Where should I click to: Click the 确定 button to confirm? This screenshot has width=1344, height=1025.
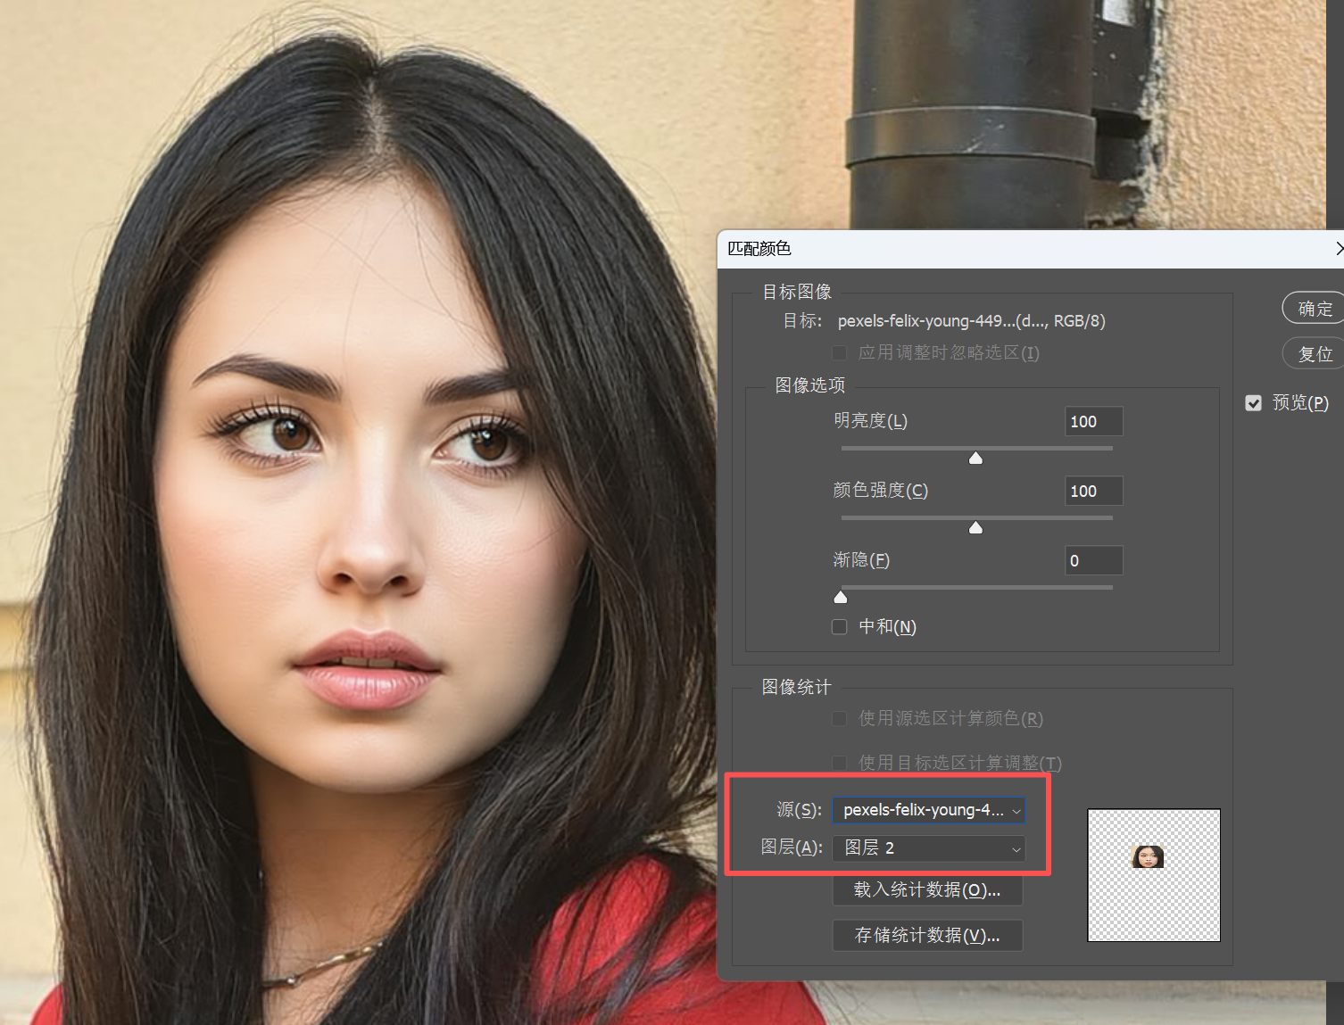pos(1314,309)
